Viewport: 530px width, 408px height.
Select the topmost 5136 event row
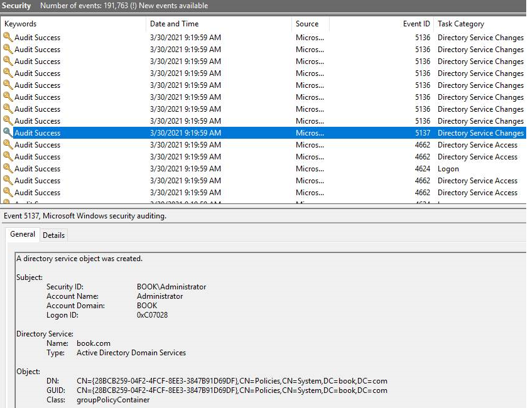[264, 38]
